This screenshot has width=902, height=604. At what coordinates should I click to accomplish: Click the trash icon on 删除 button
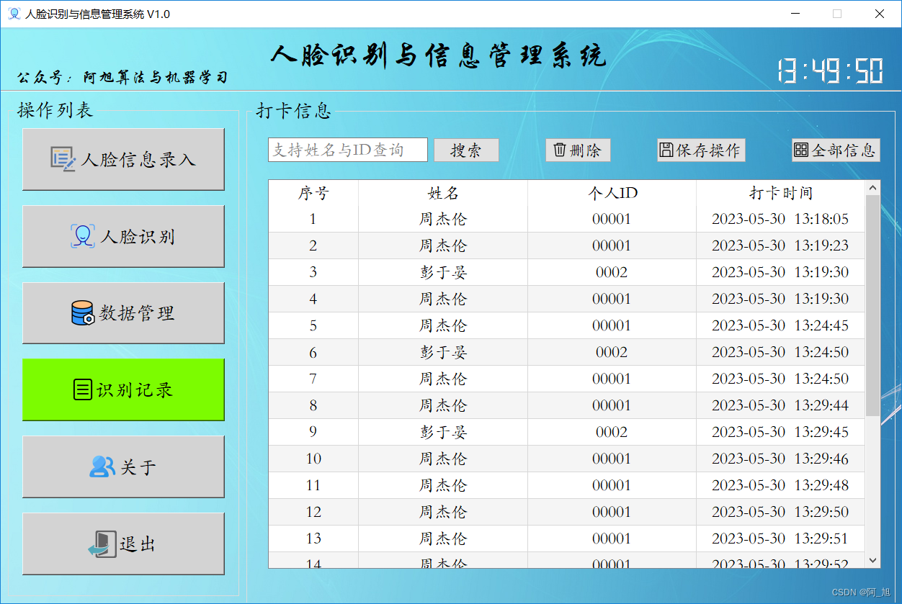[560, 150]
